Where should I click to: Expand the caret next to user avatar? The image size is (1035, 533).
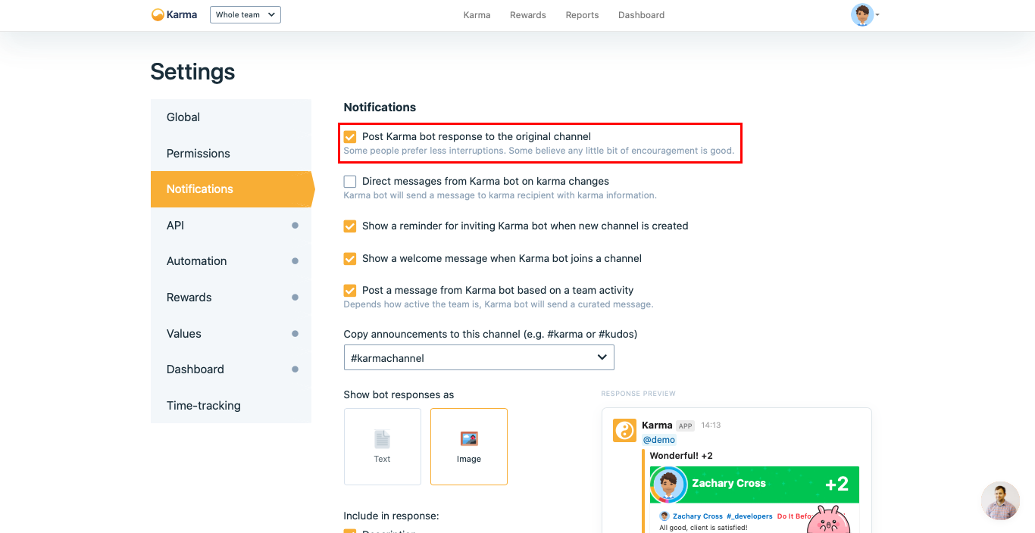coord(877,15)
